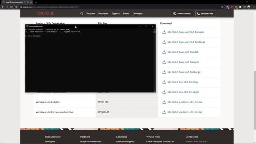Screen dimensions: 256x144
Task: Open the Products menu
Action: (91, 14)
